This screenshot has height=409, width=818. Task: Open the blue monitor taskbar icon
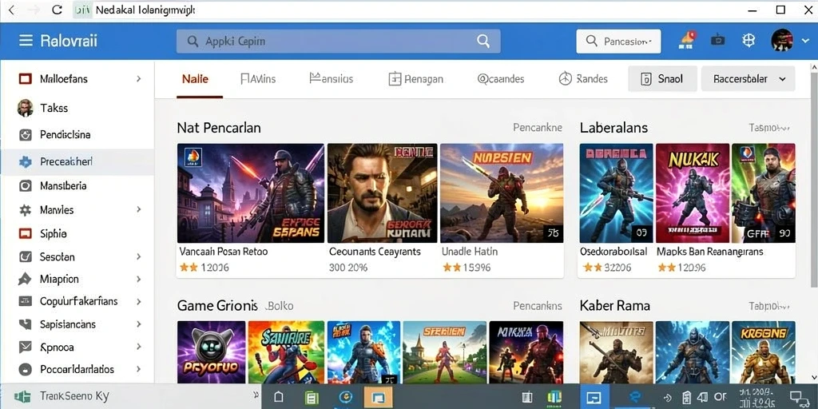594,398
